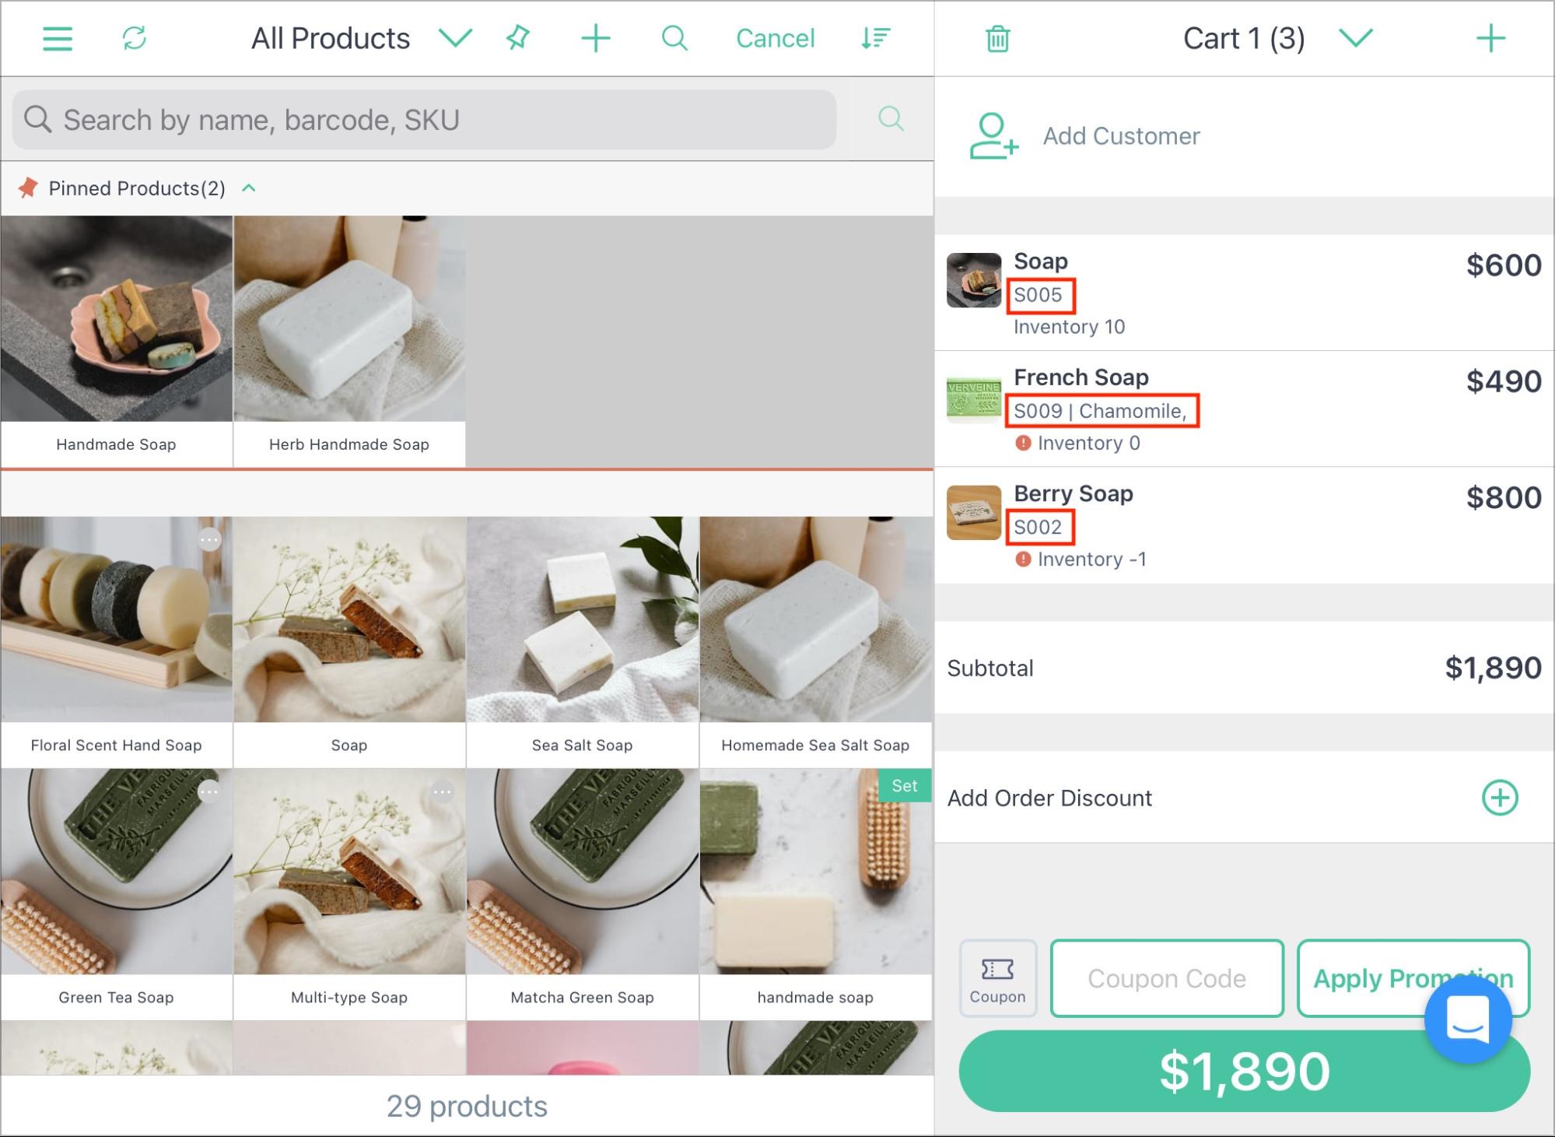1555x1137 pixels.
Task: Click French Soap cart item thumbnail
Action: pyautogui.click(x=974, y=398)
